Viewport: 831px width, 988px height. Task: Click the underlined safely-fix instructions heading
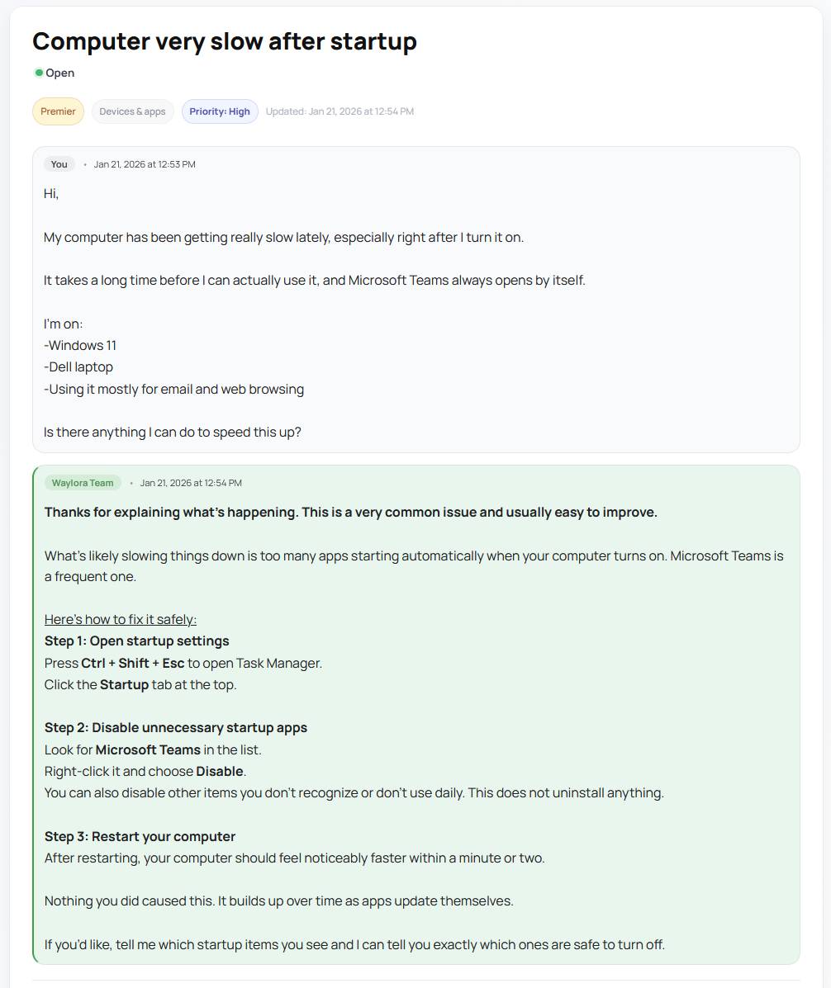click(120, 618)
